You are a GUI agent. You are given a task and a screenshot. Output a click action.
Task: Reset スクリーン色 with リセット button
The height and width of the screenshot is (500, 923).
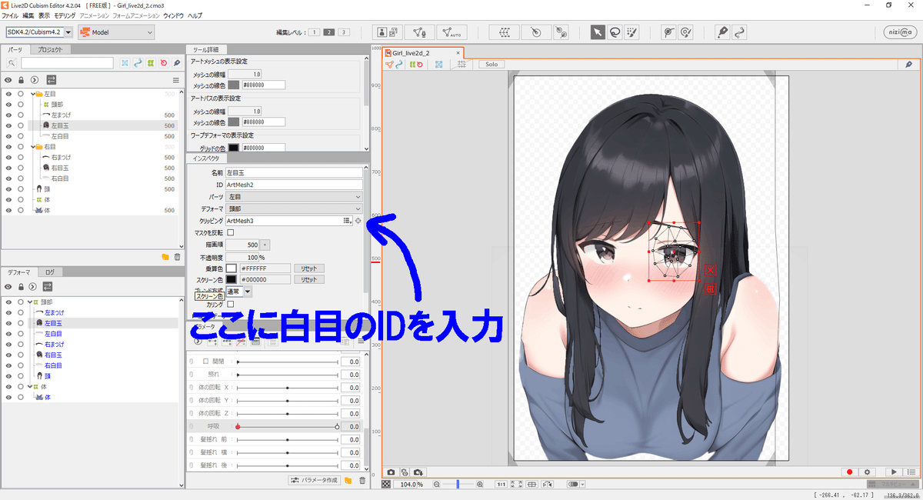pyautogui.click(x=308, y=279)
